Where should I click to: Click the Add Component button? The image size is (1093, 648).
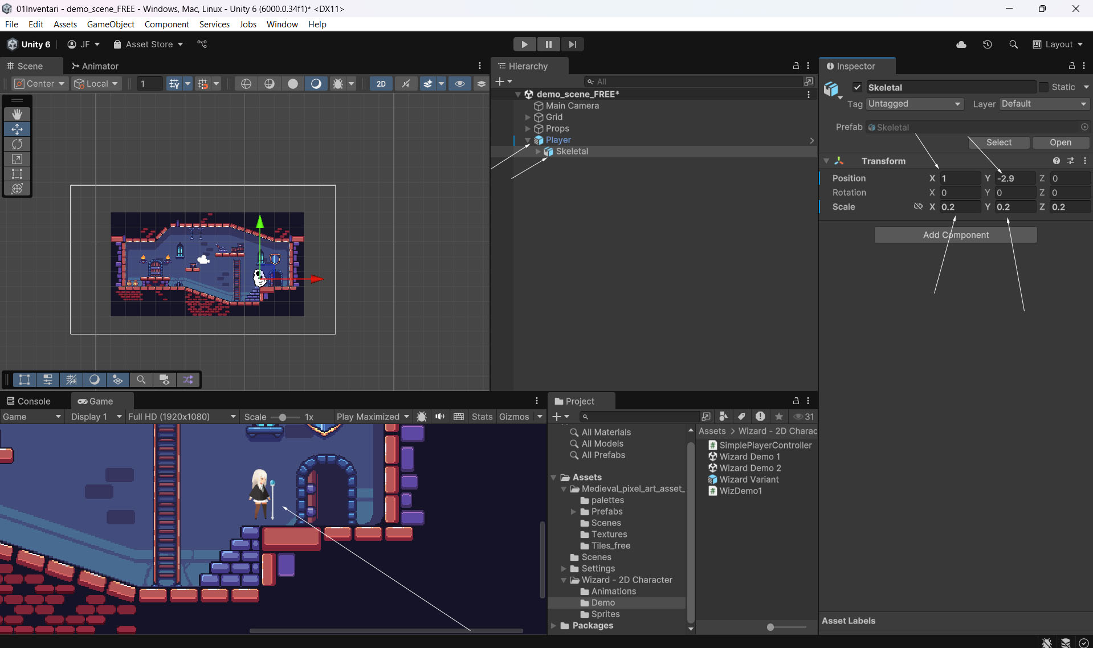pyautogui.click(x=955, y=235)
